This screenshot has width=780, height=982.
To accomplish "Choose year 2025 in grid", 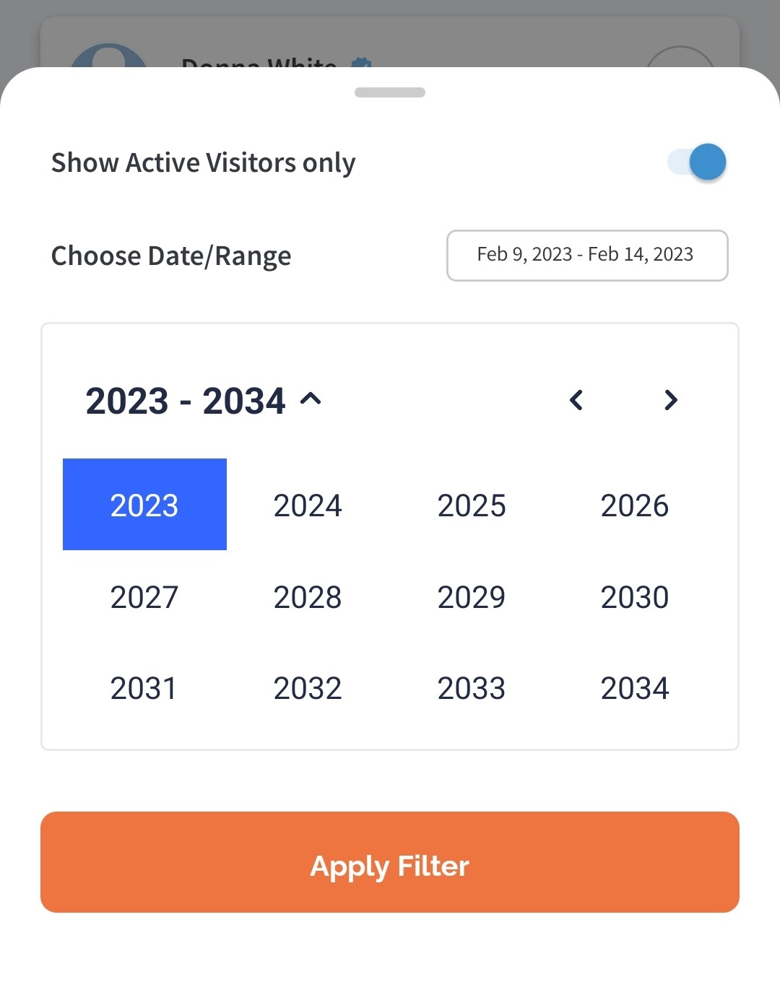I will [472, 505].
